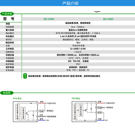Click the 最小检测 row label
Viewport: 135px width, 135px height.
(x=10, y=30)
